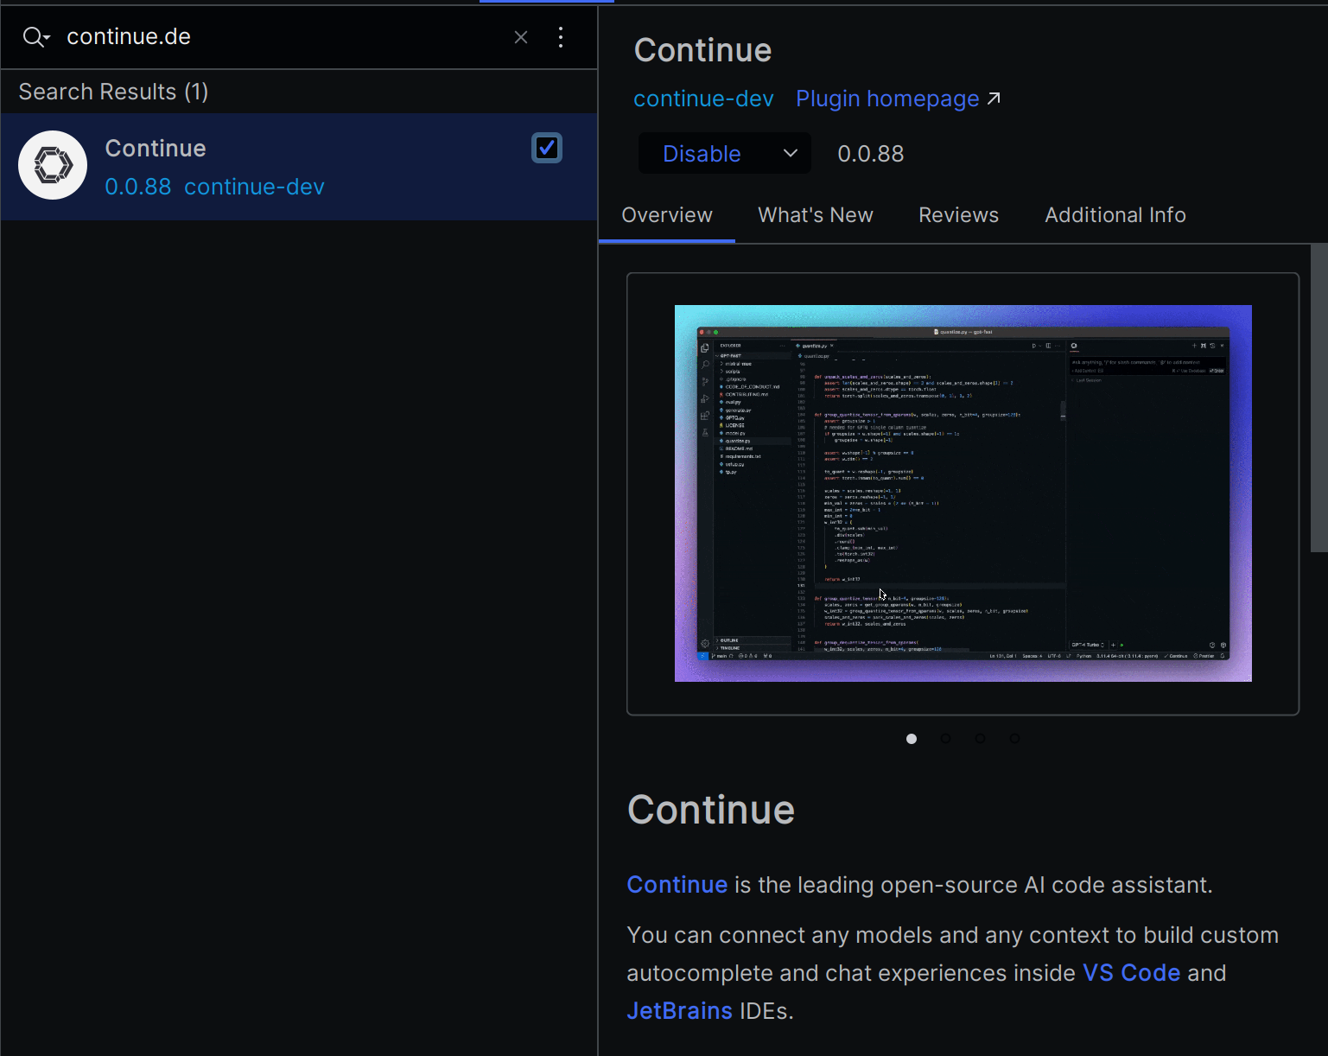Clear the search field using the X icon
The image size is (1328, 1056).
[x=521, y=36]
